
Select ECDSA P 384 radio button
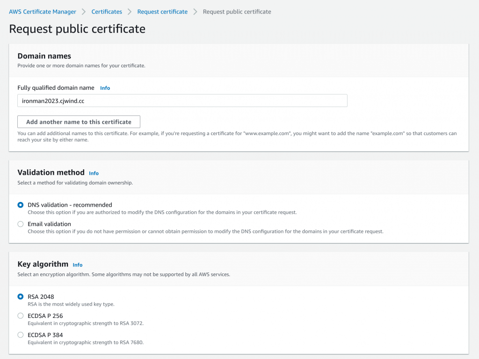point(21,335)
